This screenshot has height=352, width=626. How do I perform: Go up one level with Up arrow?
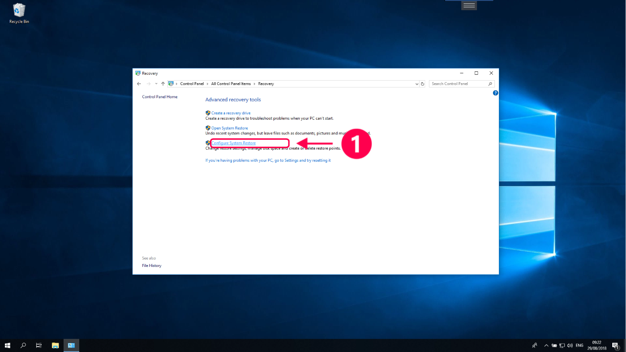[x=163, y=84]
